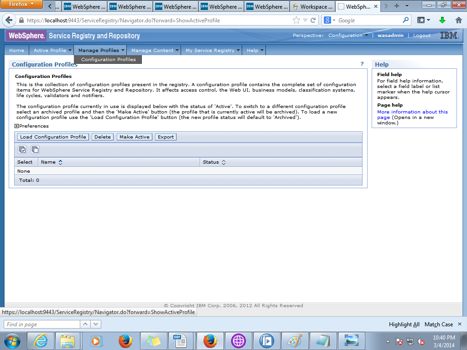The height and width of the screenshot is (350, 467).
Task: Click the search magnifier icon
Action: click(x=405, y=20)
